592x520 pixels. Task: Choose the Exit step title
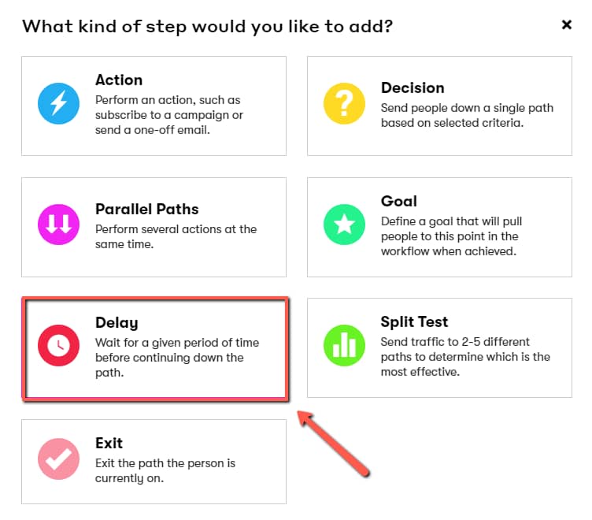point(109,444)
